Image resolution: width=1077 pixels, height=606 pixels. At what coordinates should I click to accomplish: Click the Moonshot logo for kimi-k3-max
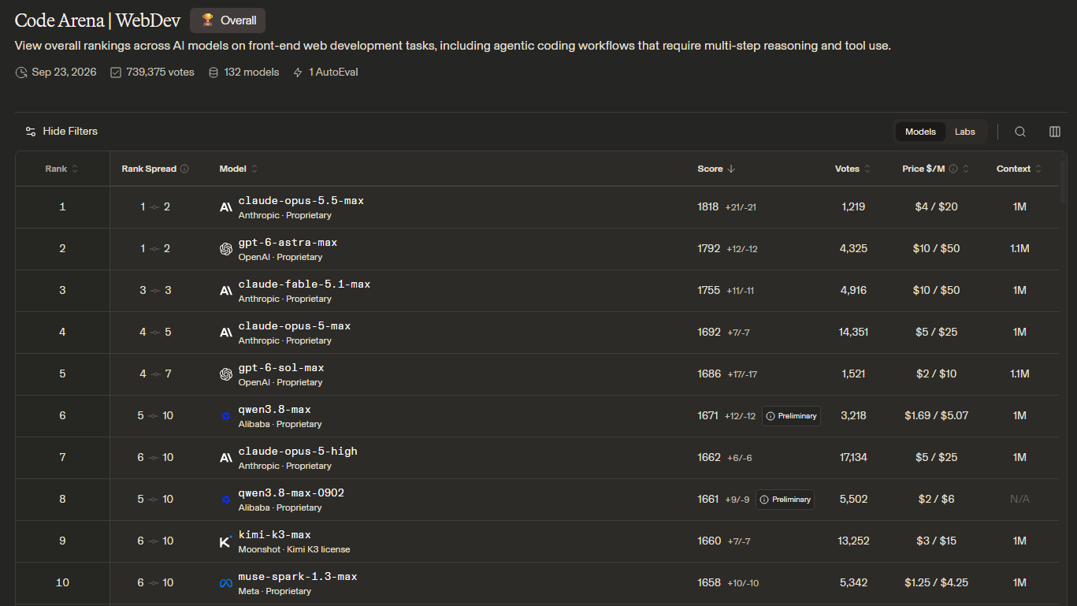[226, 541]
